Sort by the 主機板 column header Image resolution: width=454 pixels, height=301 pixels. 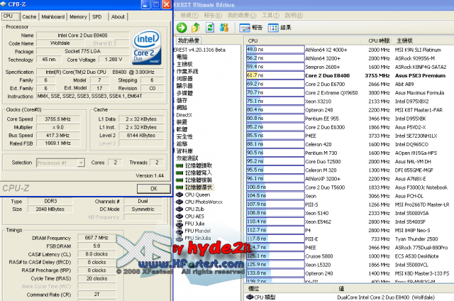coord(424,40)
